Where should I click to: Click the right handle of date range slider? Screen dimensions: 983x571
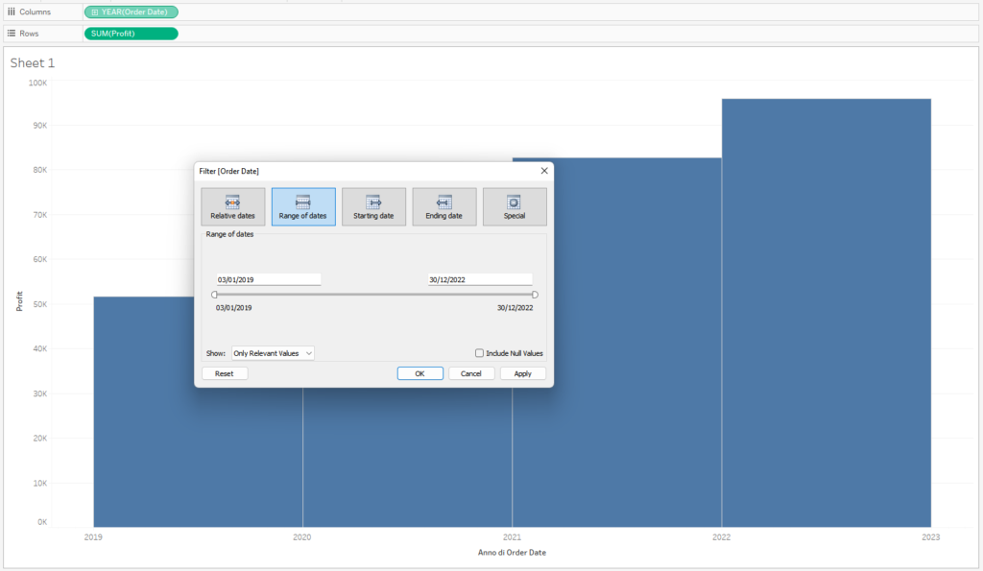pos(535,295)
